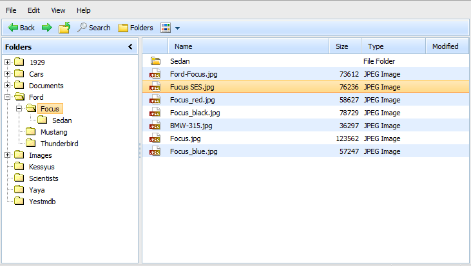Sort by the Name column header
471x266 pixels.
click(x=249, y=46)
